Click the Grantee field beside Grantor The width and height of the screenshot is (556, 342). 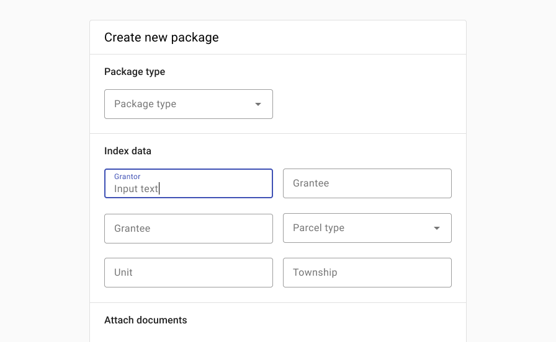(x=367, y=183)
